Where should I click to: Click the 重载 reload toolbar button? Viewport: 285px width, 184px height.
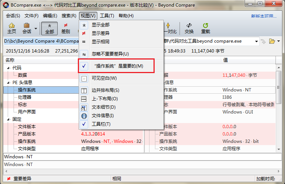206,28
